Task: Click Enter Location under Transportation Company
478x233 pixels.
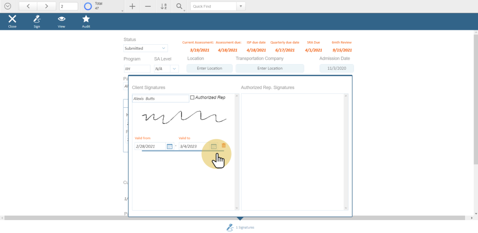Action: click(269, 69)
